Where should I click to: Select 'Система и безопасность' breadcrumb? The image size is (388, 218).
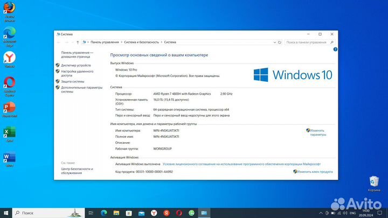142,43
